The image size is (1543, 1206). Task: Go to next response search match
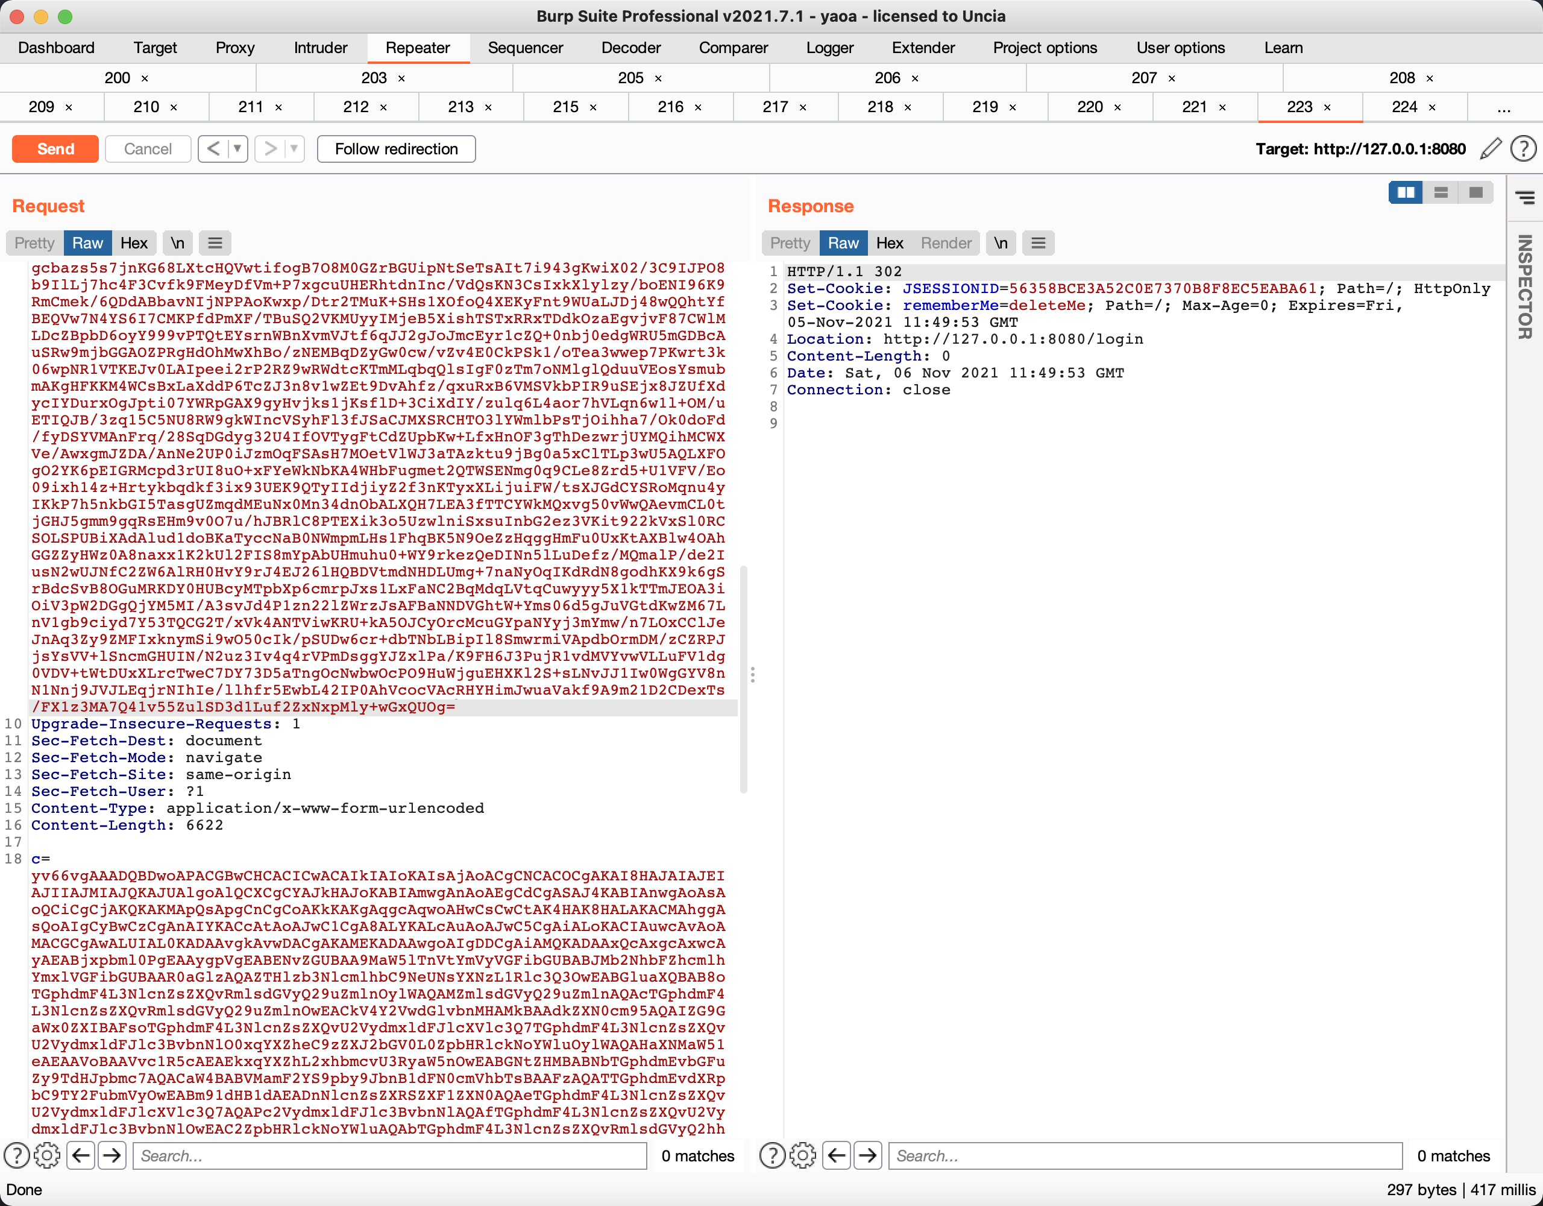click(x=867, y=1156)
